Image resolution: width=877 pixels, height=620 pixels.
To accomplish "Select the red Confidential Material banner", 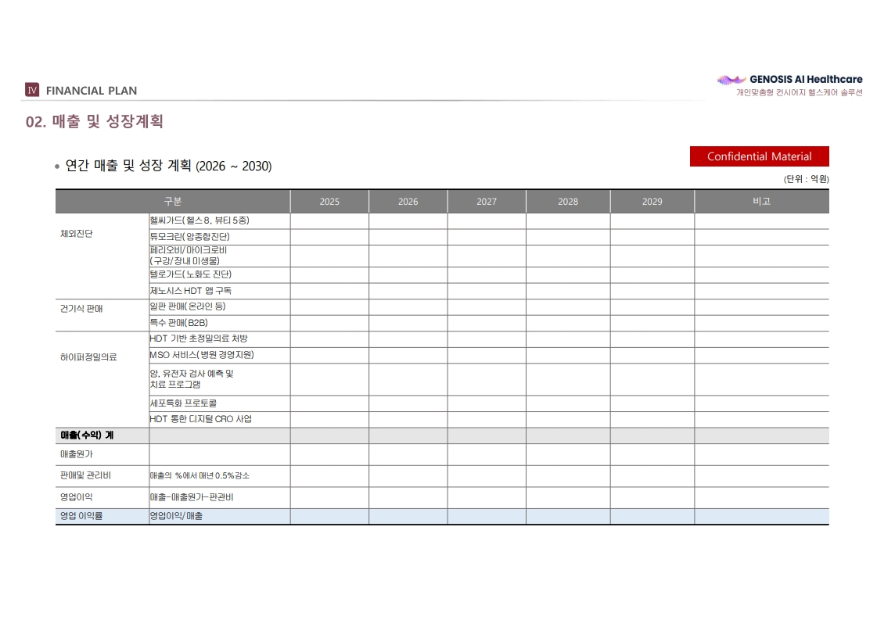I will click(759, 156).
